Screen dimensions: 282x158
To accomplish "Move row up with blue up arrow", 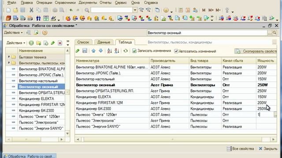I will click(x=93, y=51).
